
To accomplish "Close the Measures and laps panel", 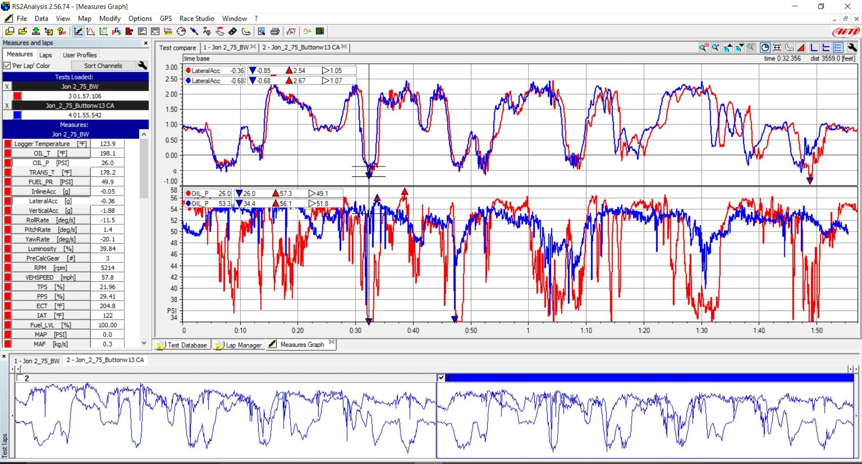I will click(x=145, y=43).
